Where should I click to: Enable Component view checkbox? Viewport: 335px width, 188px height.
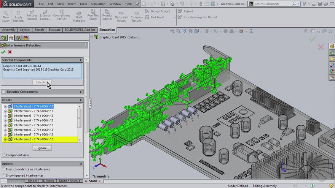[3, 155]
